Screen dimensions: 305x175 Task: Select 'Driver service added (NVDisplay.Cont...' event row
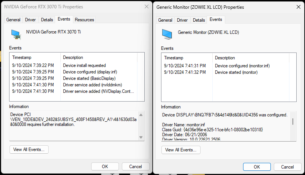(x=73, y=91)
